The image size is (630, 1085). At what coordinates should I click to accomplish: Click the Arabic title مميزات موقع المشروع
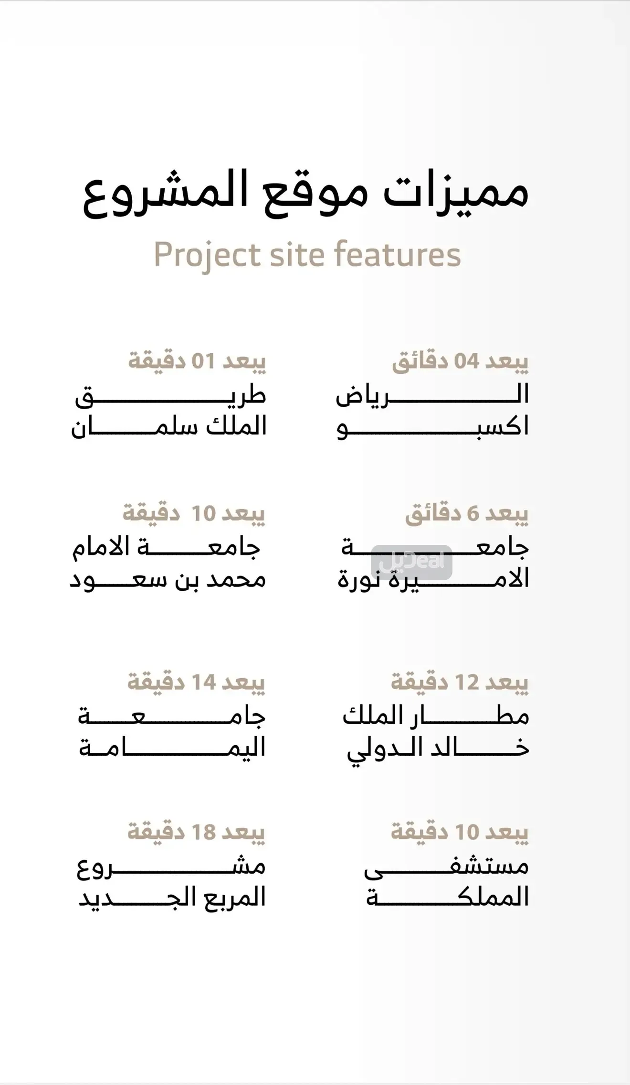306,195
